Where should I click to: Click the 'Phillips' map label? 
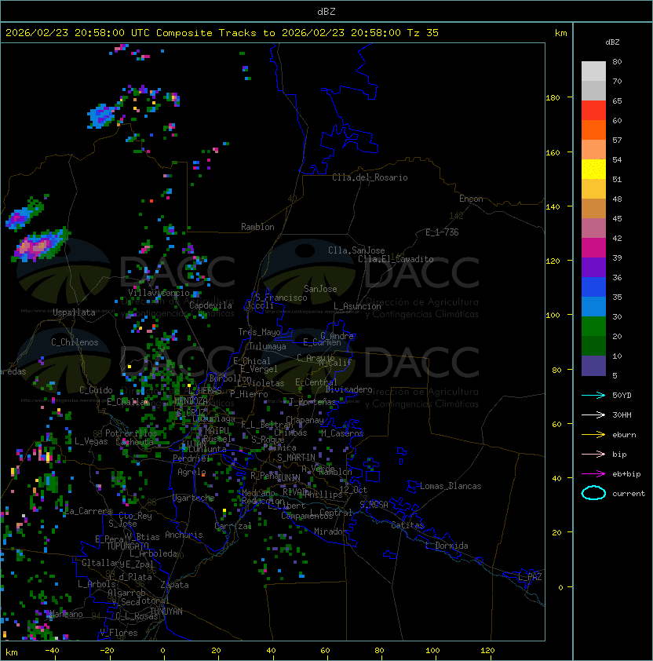[323, 495]
